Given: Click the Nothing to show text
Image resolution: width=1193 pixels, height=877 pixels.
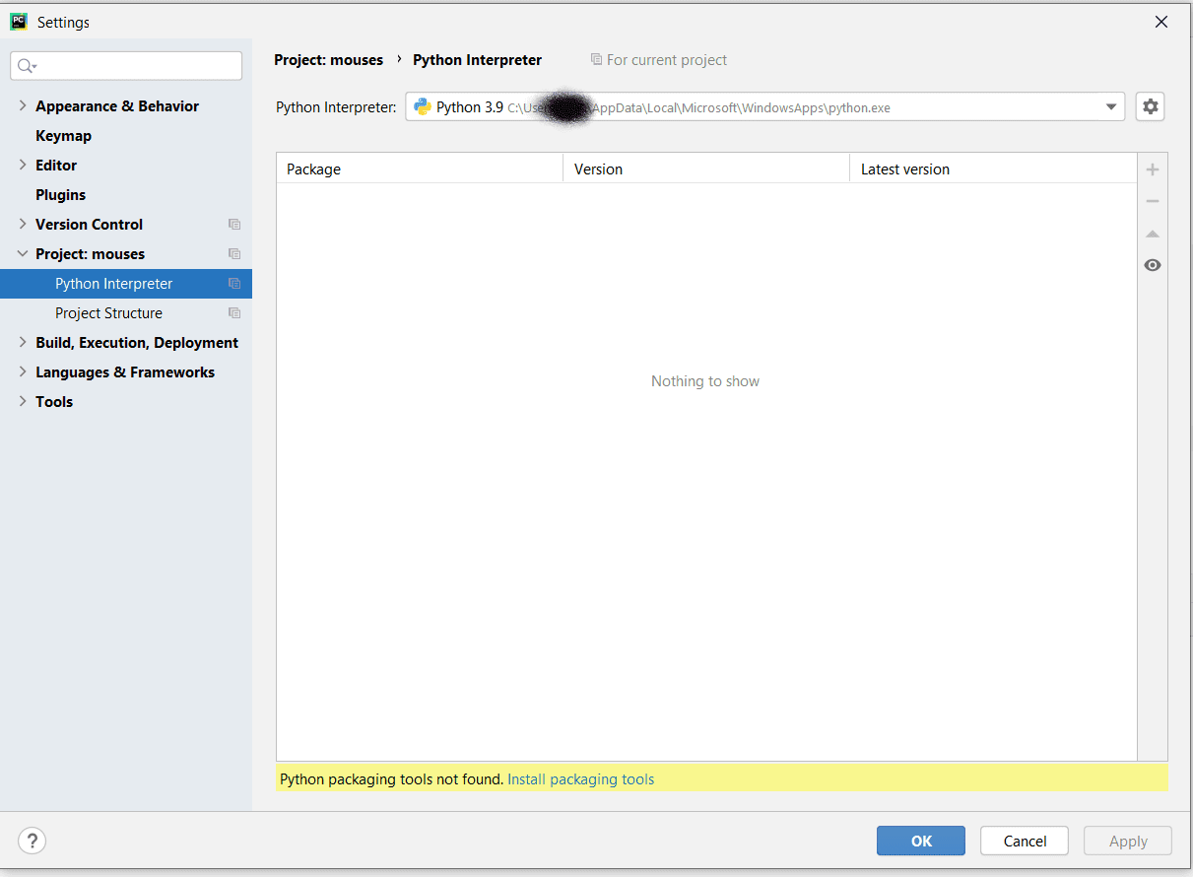Looking at the screenshot, I should [705, 381].
